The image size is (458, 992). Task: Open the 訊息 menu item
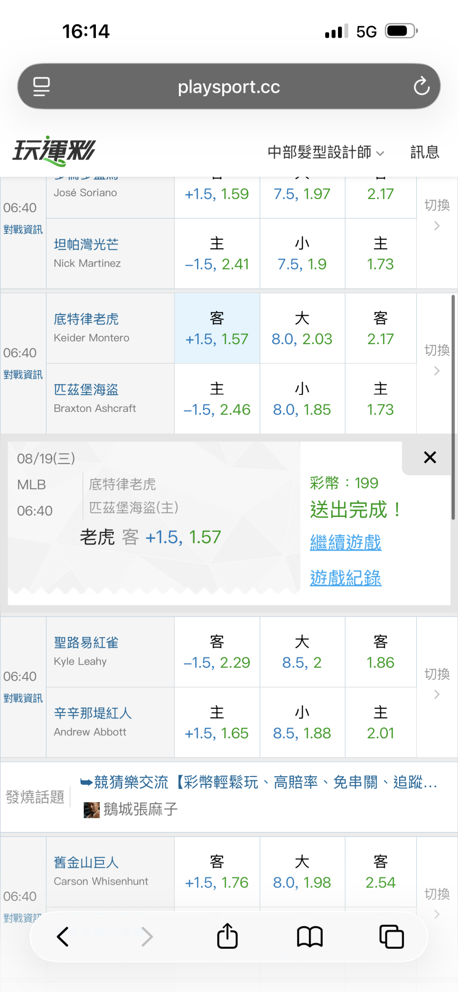tap(424, 152)
